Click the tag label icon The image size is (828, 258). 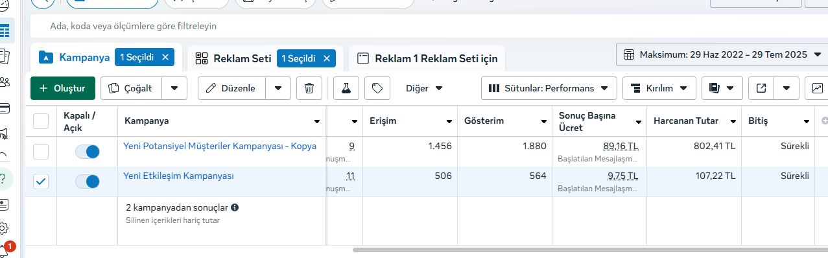tap(377, 88)
